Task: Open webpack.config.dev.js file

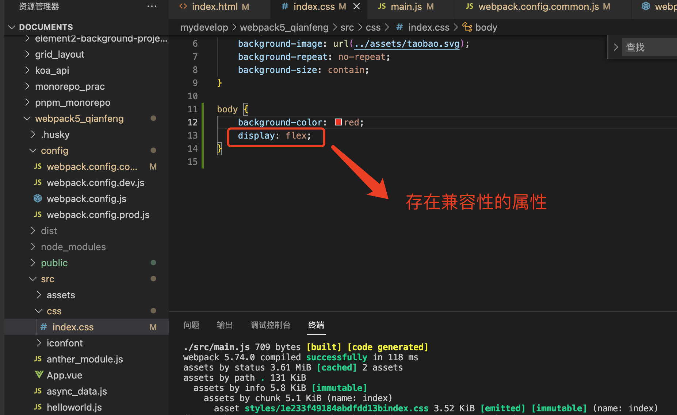Action: point(95,183)
